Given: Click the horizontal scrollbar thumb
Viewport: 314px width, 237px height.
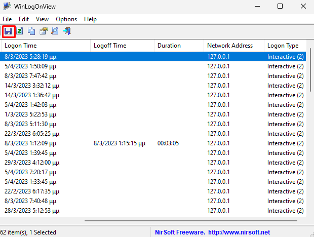Looking at the screenshot, I should coord(191,221).
